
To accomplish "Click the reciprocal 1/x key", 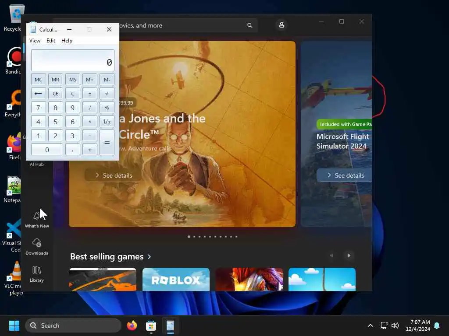I will [x=107, y=122].
